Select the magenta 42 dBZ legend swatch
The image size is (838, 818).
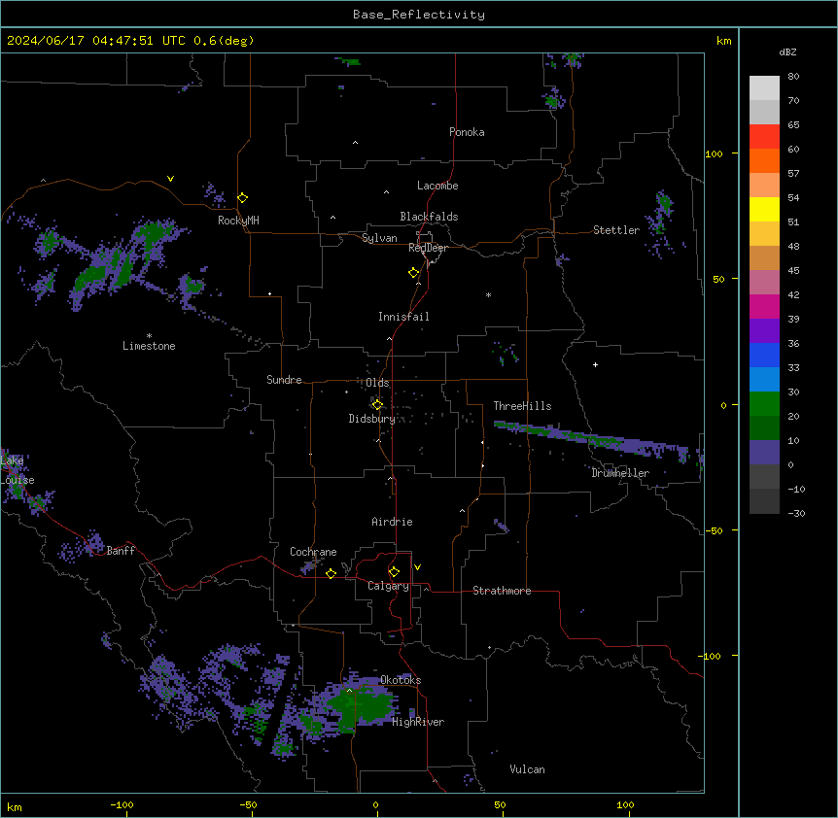[764, 306]
